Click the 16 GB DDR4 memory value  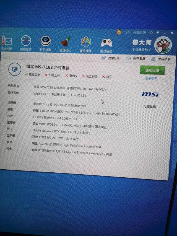tap(55, 118)
